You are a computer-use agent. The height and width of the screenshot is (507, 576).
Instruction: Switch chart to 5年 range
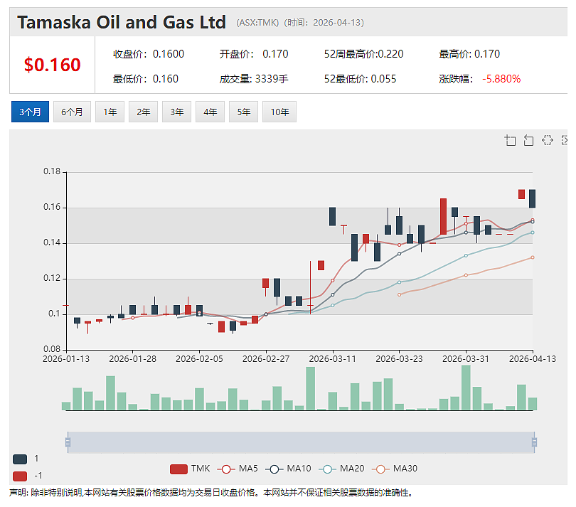(x=243, y=112)
